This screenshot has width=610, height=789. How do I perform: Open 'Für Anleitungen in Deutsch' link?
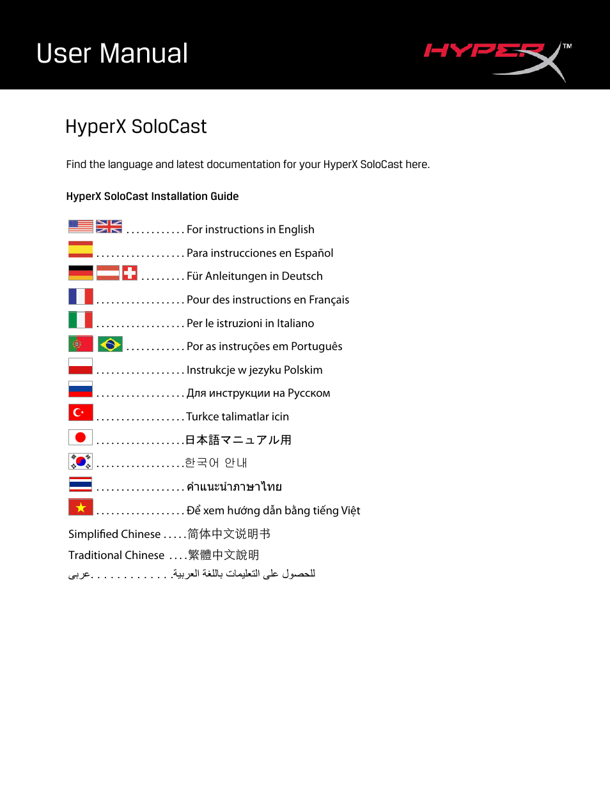point(254,276)
